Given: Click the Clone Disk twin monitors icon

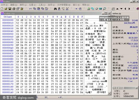Looking at the screenshot, I should click(93, 9).
